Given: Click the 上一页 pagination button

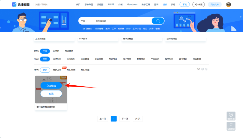Looking at the screenshot, I should [103, 119].
